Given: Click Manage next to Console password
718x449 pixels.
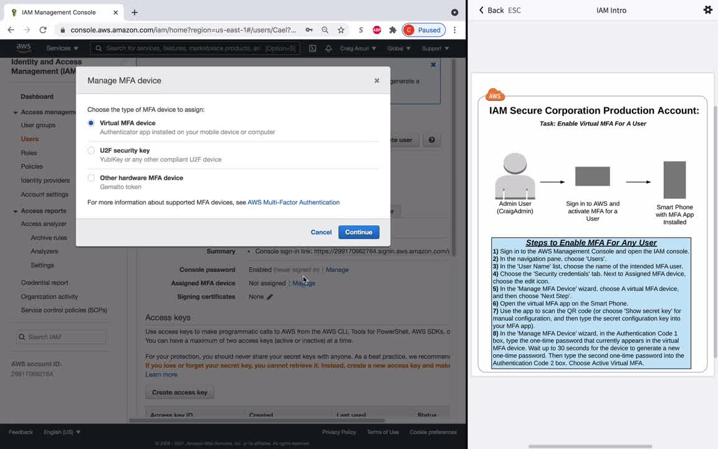Looking at the screenshot, I should [x=337, y=270].
